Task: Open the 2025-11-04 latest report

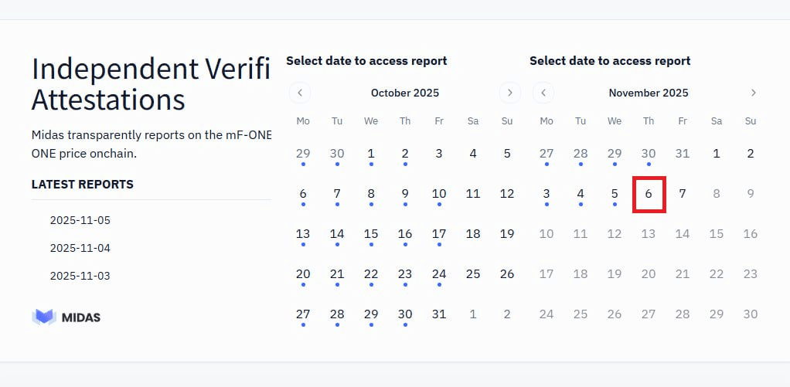Action: pos(80,248)
